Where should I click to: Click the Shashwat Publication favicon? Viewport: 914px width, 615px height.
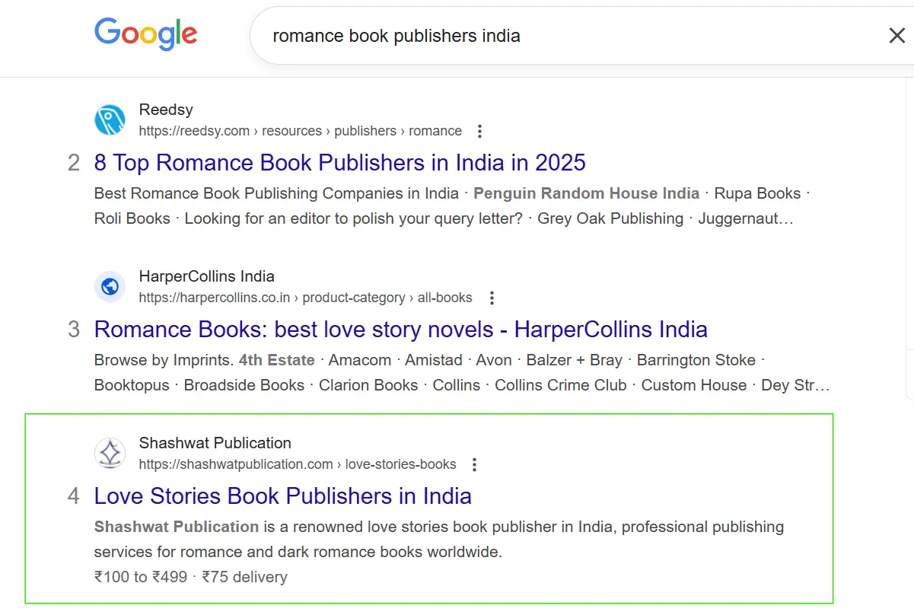click(110, 454)
